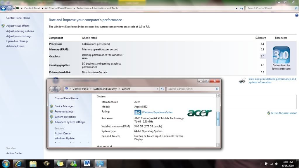Open Device Manager link
Image resolution: width=299 pixels, height=168 pixels.
click(x=64, y=106)
